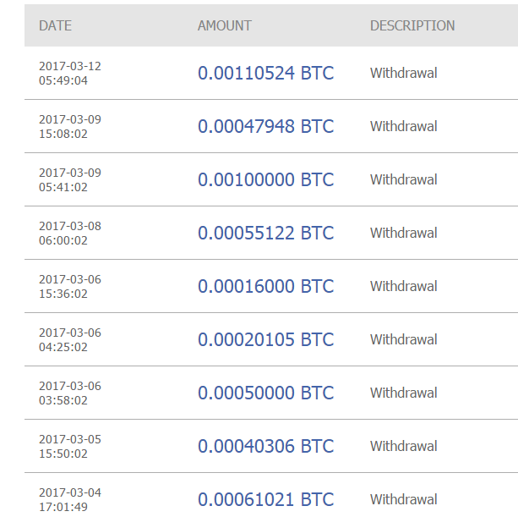Click the 0.00040306 BTC amount
518x517 pixels.
tap(265, 446)
